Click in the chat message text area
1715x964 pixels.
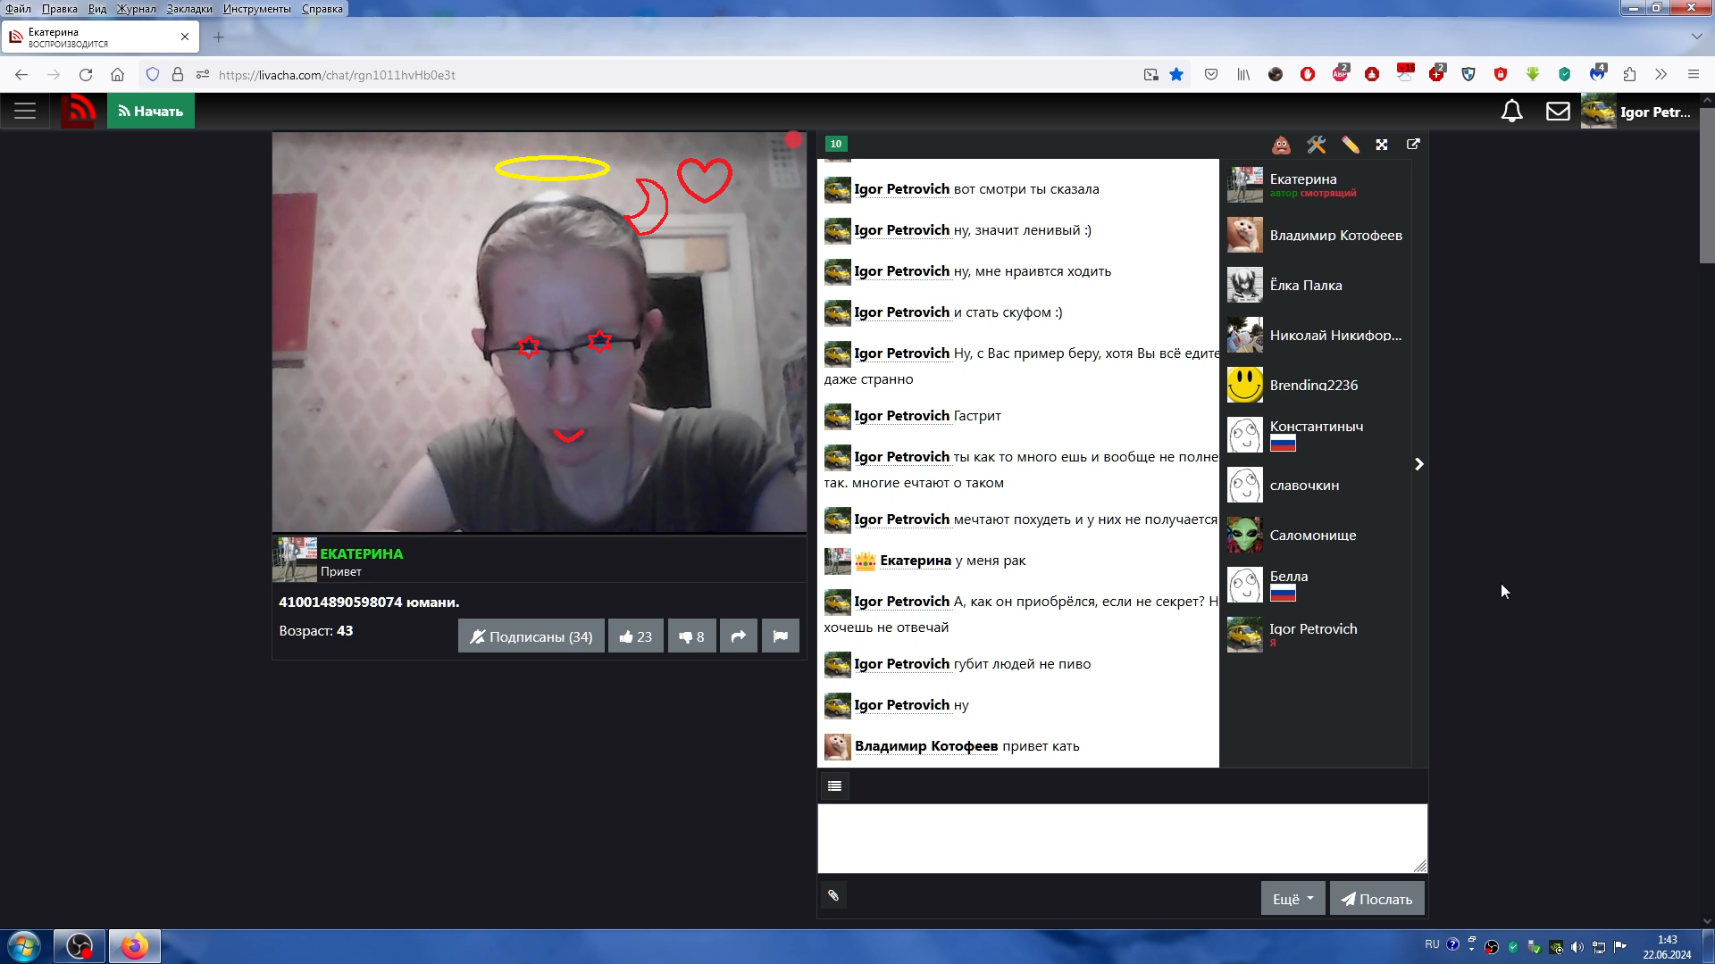coord(1121,838)
